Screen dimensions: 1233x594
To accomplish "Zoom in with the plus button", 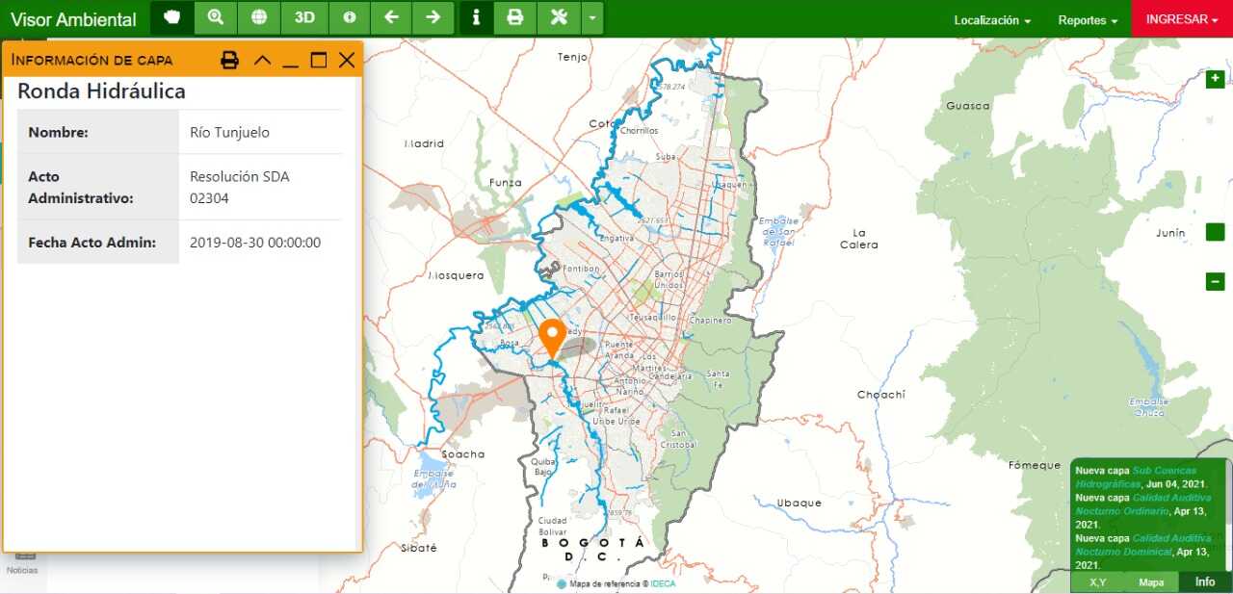I will [1215, 79].
